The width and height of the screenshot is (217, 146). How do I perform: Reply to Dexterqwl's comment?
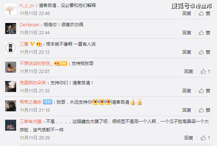click(x=187, y=33)
